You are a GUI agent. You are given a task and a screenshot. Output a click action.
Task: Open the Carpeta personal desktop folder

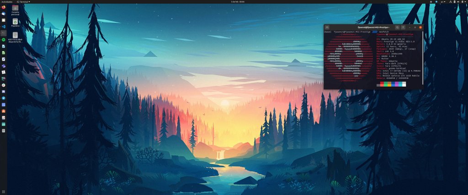point(15,8)
